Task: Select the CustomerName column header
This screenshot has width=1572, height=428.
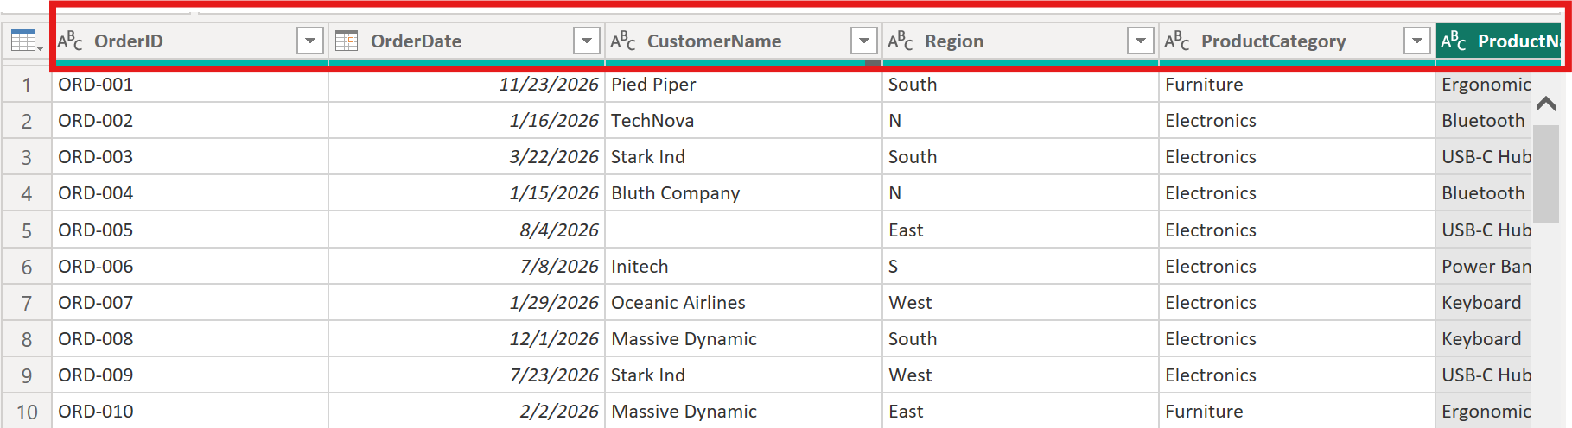Action: click(744, 41)
